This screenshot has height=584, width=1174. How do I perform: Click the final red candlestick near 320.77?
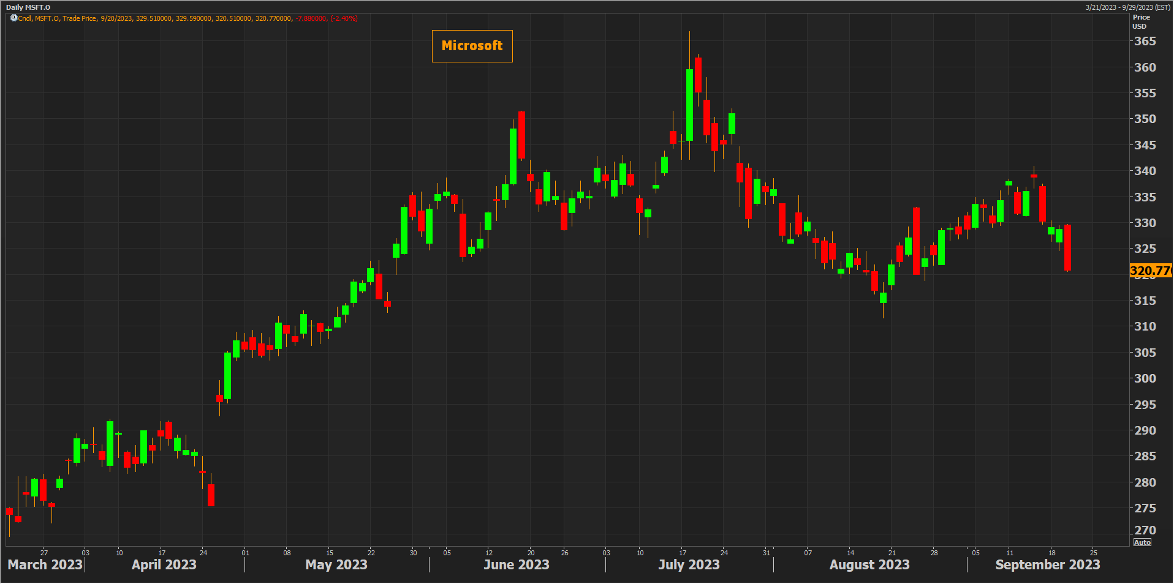1067,247
